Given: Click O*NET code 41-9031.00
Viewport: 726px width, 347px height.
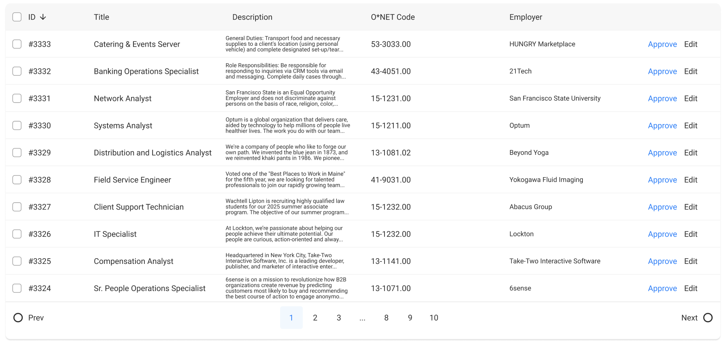Looking at the screenshot, I should pyautogui.click(x=391, y=180).
